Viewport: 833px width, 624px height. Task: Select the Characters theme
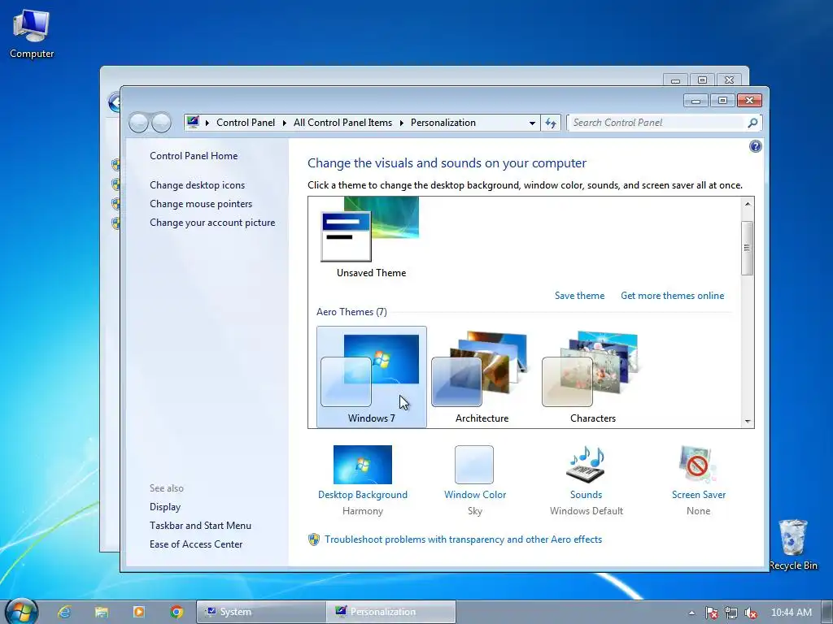[592, 377]
